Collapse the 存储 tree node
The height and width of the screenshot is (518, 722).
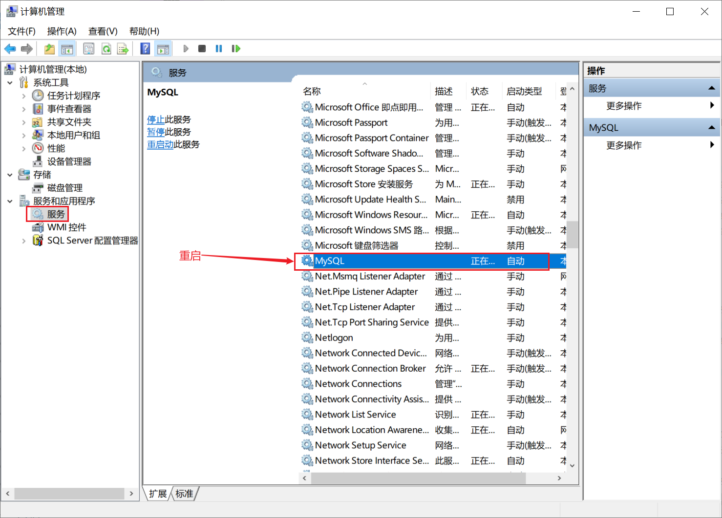click(10, 174)
